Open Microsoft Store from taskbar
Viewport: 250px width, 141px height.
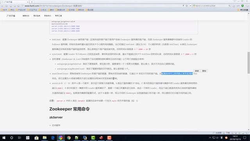36,137
